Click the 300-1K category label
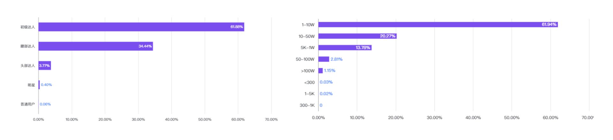This screenshot has height=140, width=613. (x=307, y=105)
